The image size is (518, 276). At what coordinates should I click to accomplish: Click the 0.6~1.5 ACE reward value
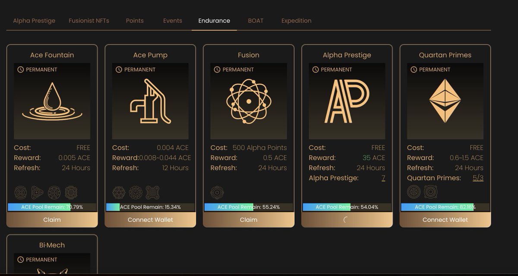tap(467, 158)
